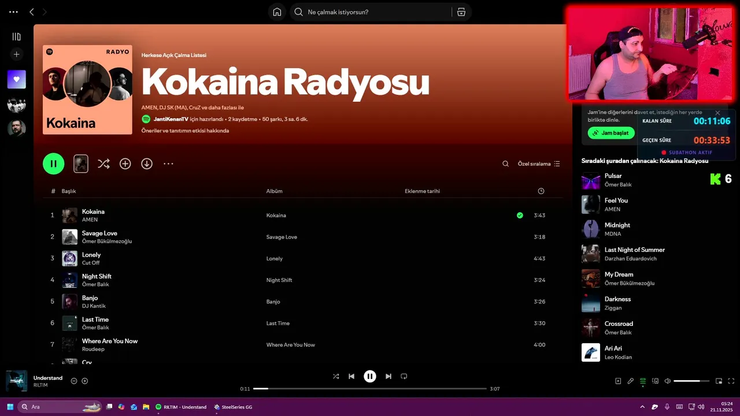Image resolution: width=740 pixels, height=416 pixels.
Task: Toggle the green queue icon
Action: pyautogui.click(x=643, y=381)
